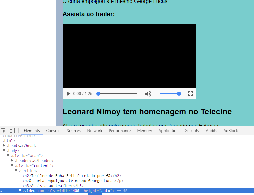Enter fullscreen mode on the video
Viewport: 254px width, 195px height.
(x=190, y=94)
